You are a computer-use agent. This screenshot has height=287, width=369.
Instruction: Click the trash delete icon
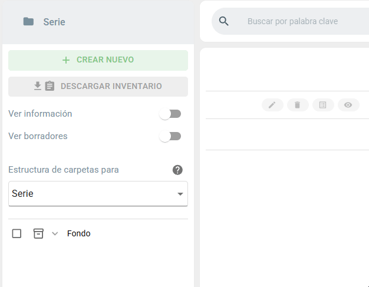tap(298, 105)
